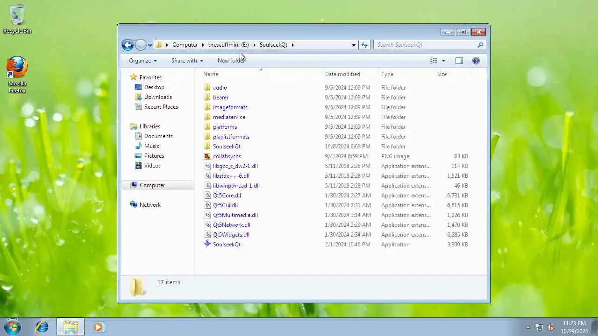Select the platforms folder icon
This screenshot has height=336, width=598.
pyautogui.click(x=207, y=127)
